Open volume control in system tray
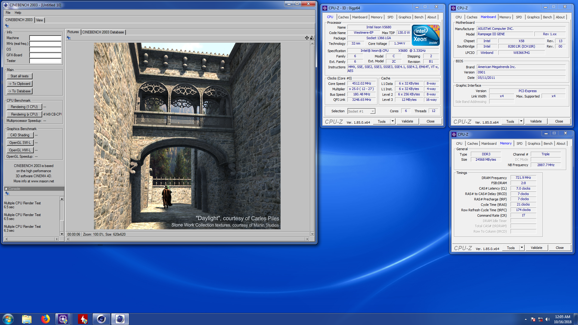This screenshot has height=325, width=578. coord(548,319)
